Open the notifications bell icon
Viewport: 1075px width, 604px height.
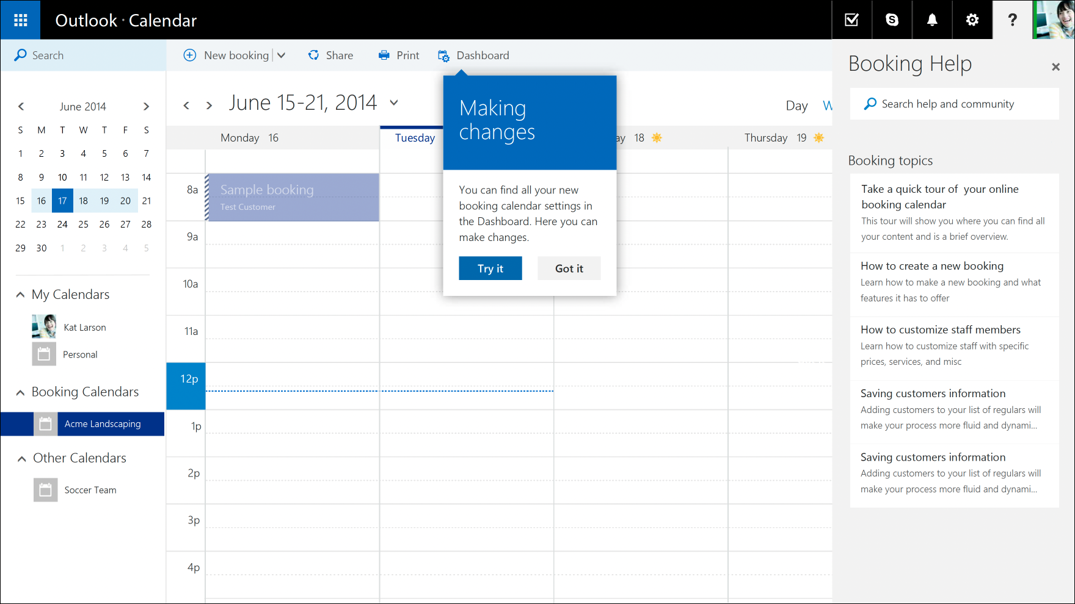coord(932,20)
